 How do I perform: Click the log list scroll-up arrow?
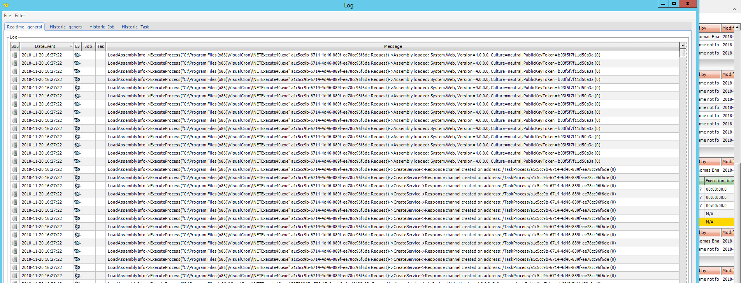[683, 46]
